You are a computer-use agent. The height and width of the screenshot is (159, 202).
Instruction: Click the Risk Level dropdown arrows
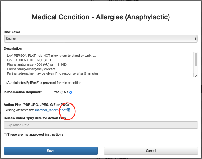[x=195, y=39]
